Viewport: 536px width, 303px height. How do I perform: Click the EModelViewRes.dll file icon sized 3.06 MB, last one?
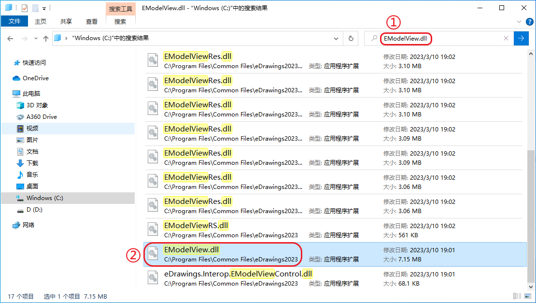pos(153,205)
